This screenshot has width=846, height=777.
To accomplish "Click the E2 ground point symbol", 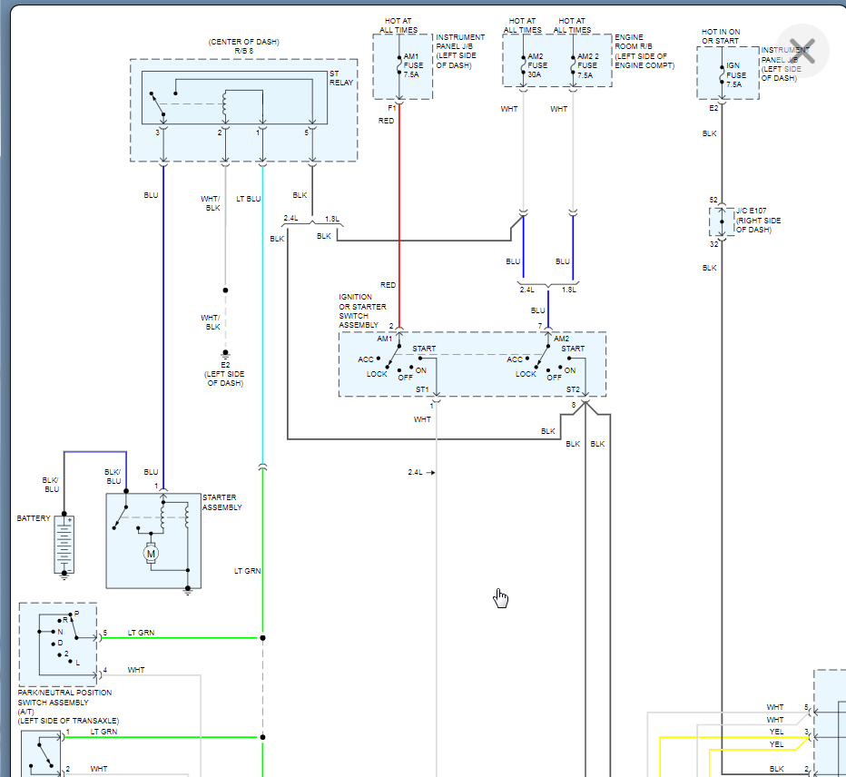I will pos(225,354).
